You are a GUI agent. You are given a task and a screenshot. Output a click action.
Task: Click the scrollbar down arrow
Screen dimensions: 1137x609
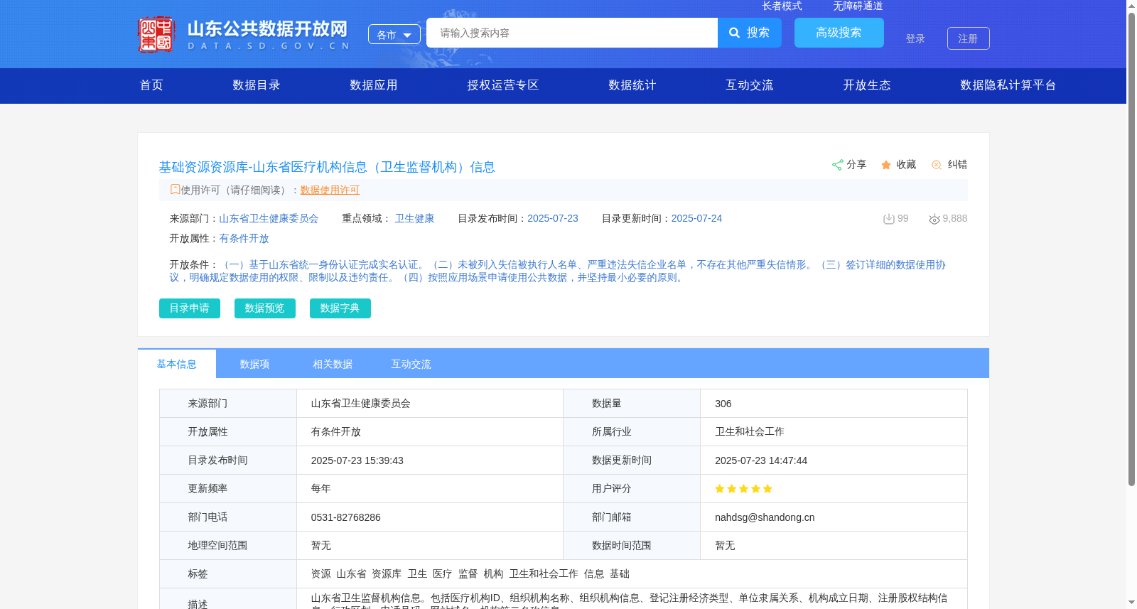(1132, 603)
